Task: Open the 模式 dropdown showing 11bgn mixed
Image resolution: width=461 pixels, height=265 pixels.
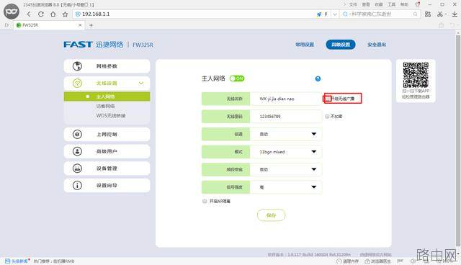Action: (286, 152)
